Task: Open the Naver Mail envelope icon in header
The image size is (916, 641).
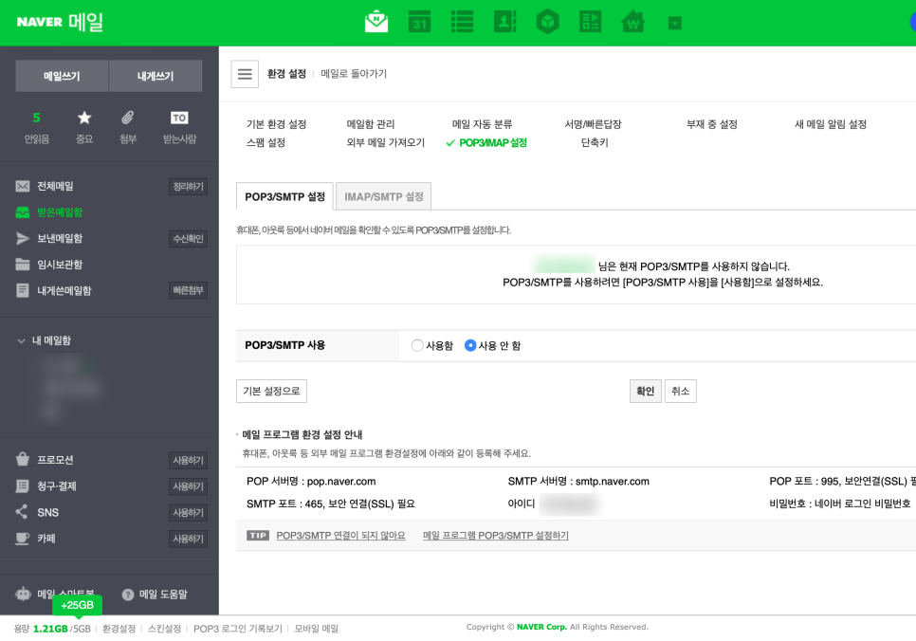Action: 376,22
